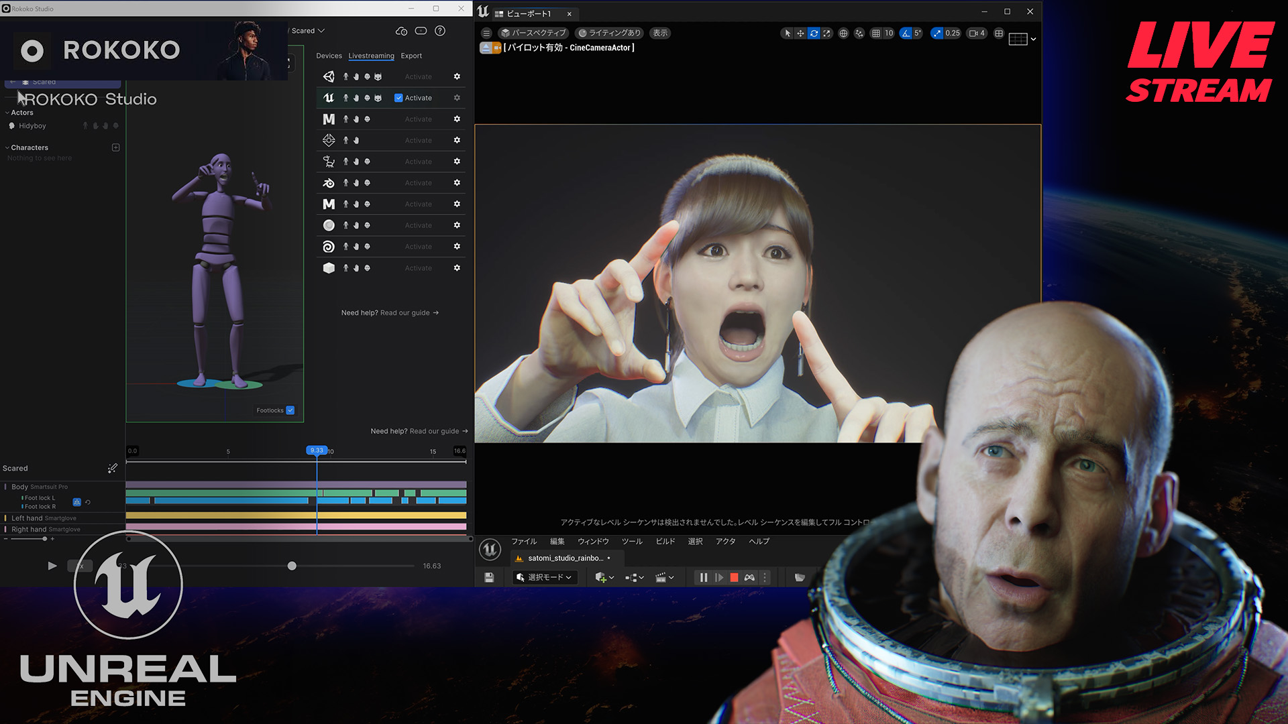Click the device status pill icon near help
Image resolution: width=1288 pixels, height=724 pixels.
(x=421, y=31)
